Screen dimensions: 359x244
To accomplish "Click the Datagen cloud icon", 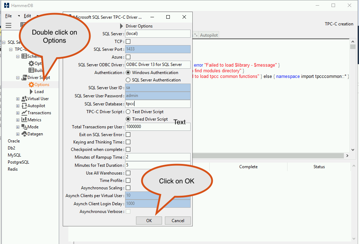I will pyautogui.click(x=24, y=134).
